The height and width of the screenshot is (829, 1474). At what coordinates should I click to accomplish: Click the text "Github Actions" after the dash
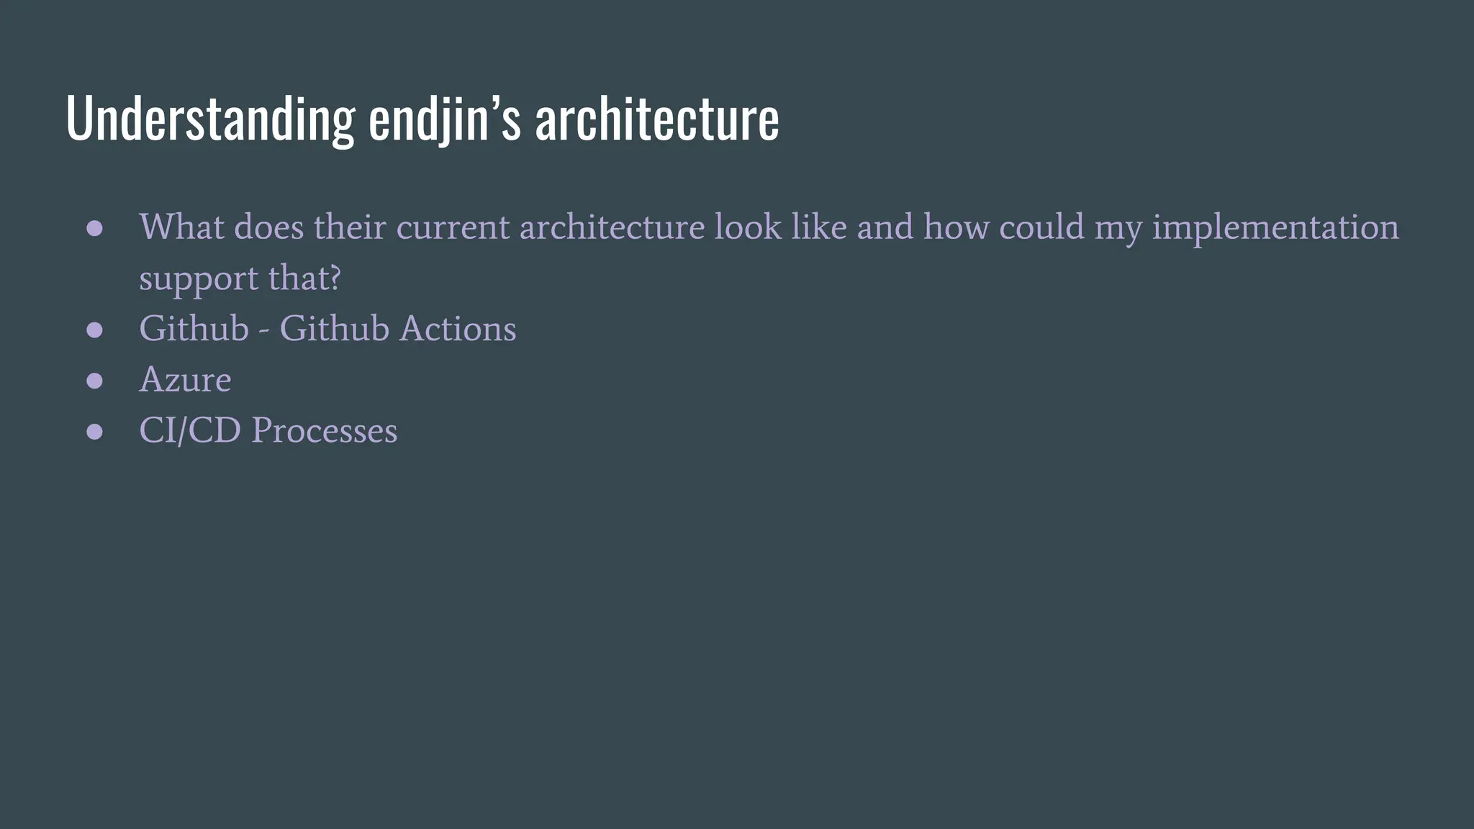click(x=398, y=329)
